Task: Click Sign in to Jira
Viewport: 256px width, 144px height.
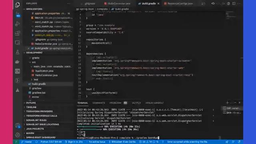Action: coord(74,142)
